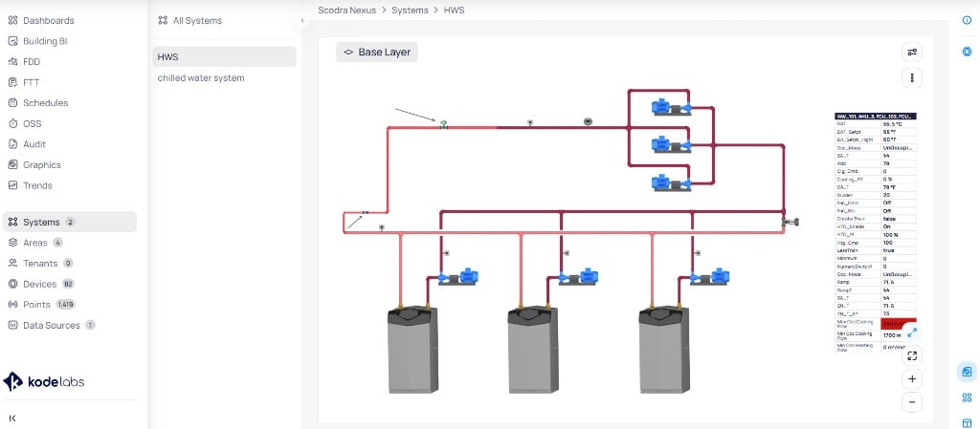This screenshot has height=429, width=980.
Task: Click the HTG_Enable 'On' value
Action: click(x=899, y=226)
